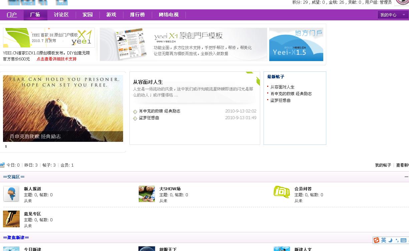This screenshot has height=251, width=409.
Task: Click arrow icon beside 盗梦狂想曲 in center list
Action: tap(135, 118)
